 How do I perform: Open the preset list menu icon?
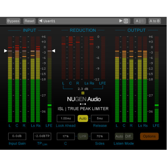tap(126, 21)
